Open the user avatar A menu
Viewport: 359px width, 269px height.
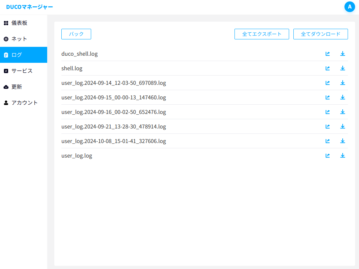click(350, 7)
